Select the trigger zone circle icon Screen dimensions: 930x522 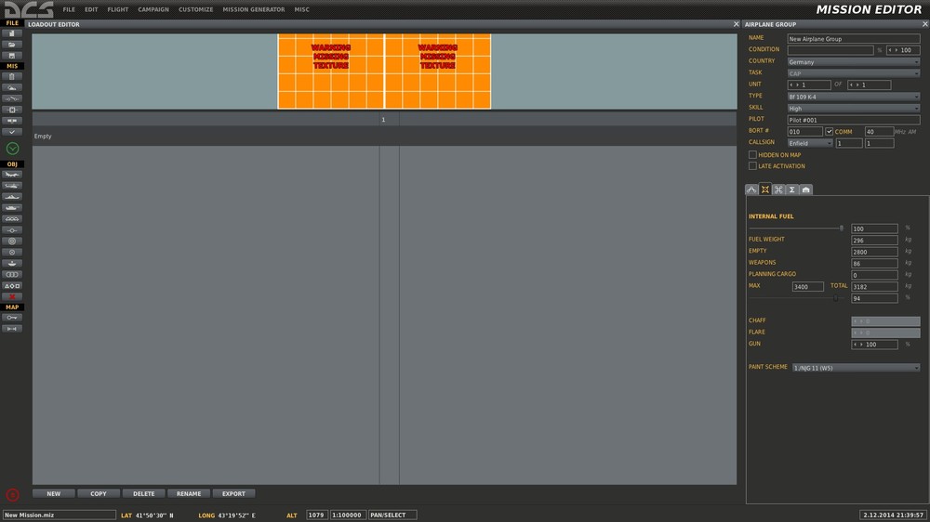[x=12, y=252]
